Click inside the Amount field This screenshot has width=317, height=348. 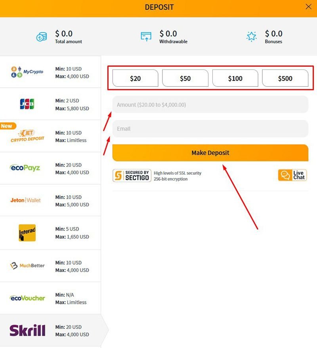click(210, 104)
